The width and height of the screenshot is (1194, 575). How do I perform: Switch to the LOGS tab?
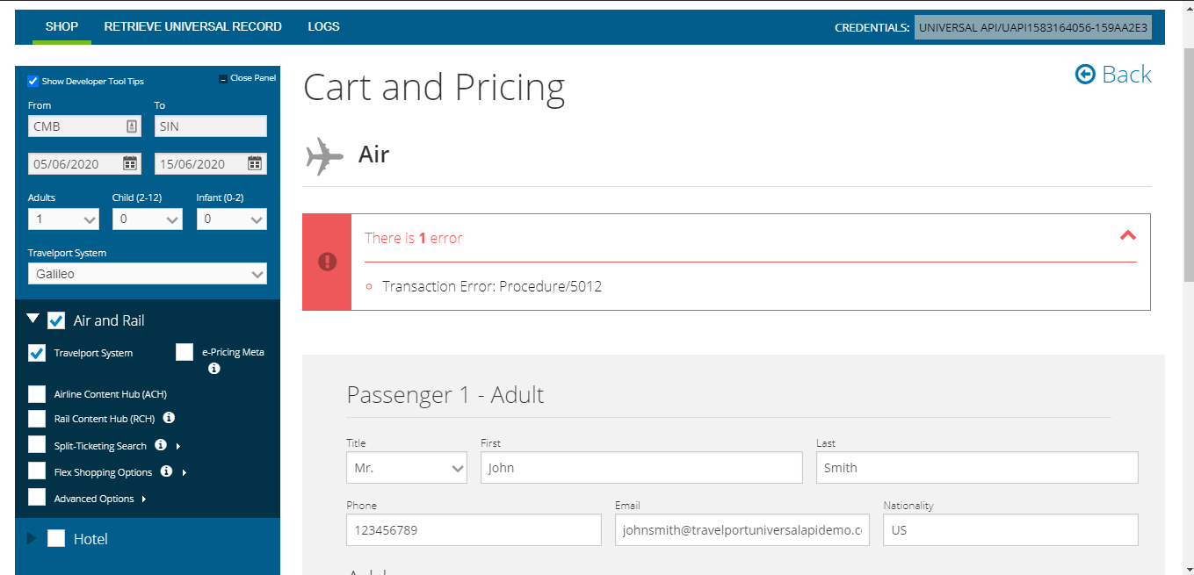323,26
